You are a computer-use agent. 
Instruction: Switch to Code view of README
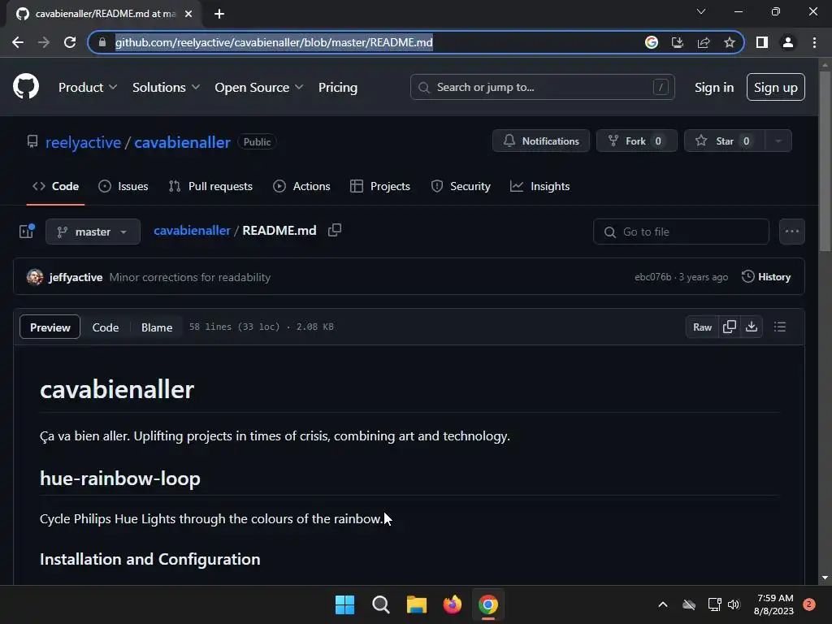tap(106, 327)
